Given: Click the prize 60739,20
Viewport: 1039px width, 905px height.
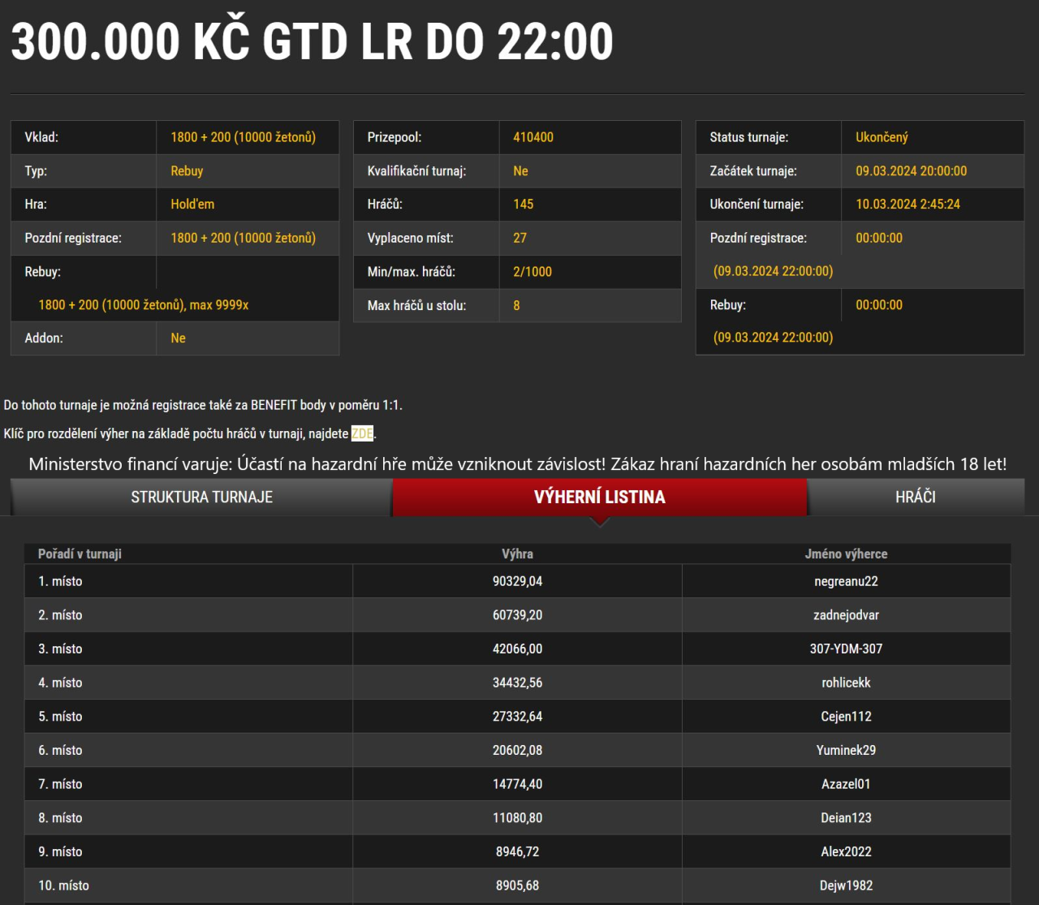Looking at the screenshot, I should (x=517, y=615).
